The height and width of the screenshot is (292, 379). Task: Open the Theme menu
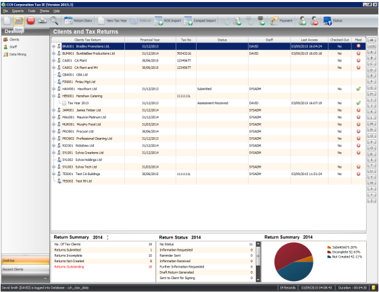point(45,11)
